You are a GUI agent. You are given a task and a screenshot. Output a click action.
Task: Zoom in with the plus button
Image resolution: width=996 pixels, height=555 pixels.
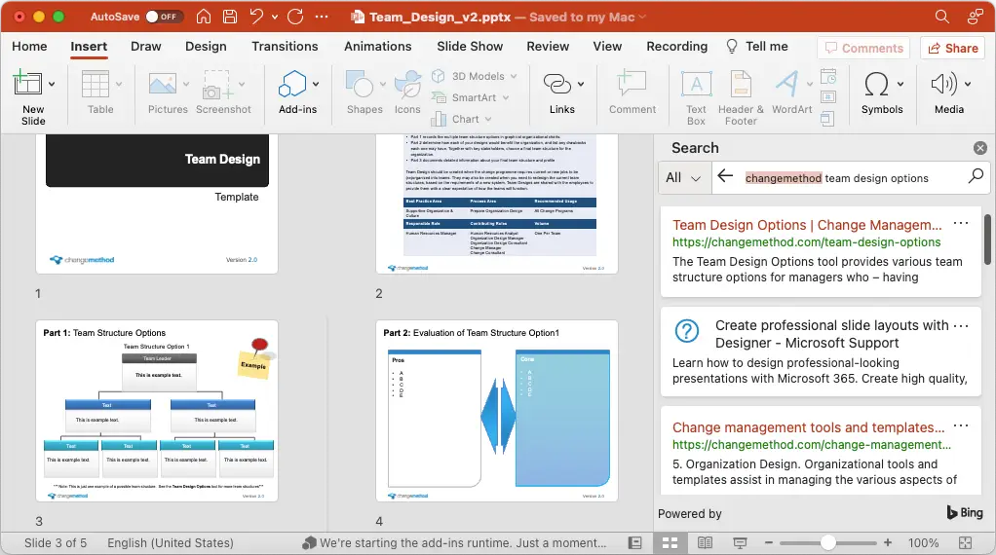888,543
